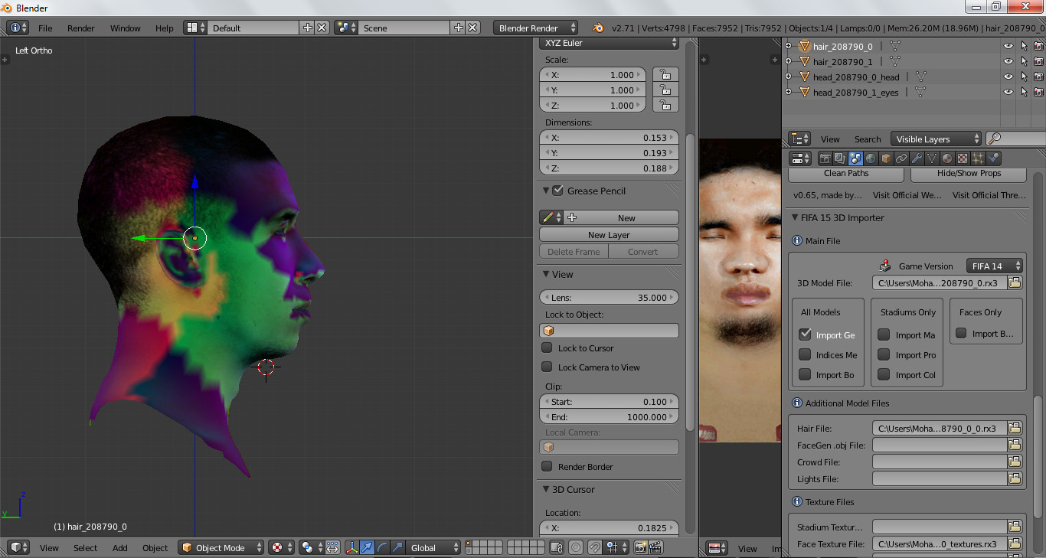Enable the Lock Camera to View checkbox
This screenshot has width=1046, height=558.
click(547, 367)
